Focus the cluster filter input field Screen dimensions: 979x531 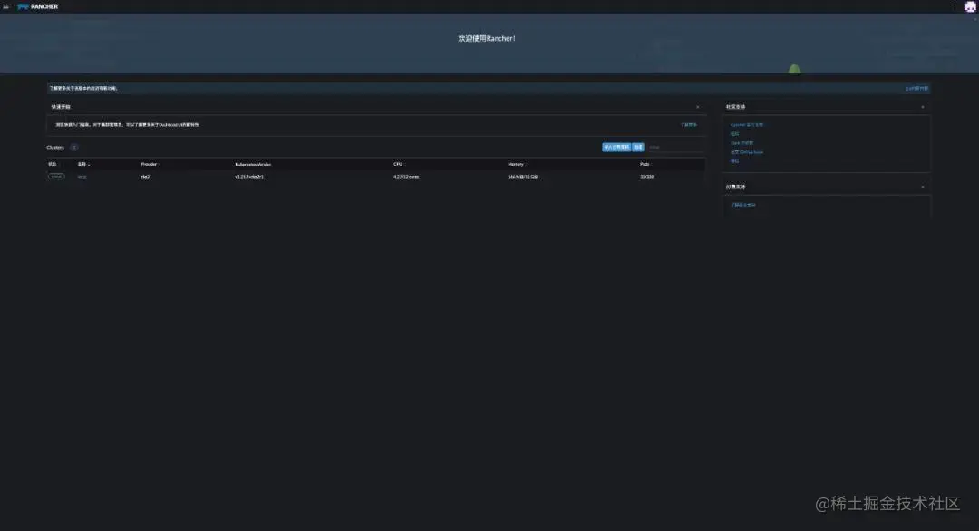(x=675, y=148)
